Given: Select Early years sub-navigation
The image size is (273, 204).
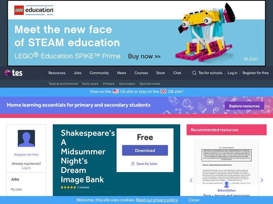Looking at the screenshot, I should click(x=90, y=84).
